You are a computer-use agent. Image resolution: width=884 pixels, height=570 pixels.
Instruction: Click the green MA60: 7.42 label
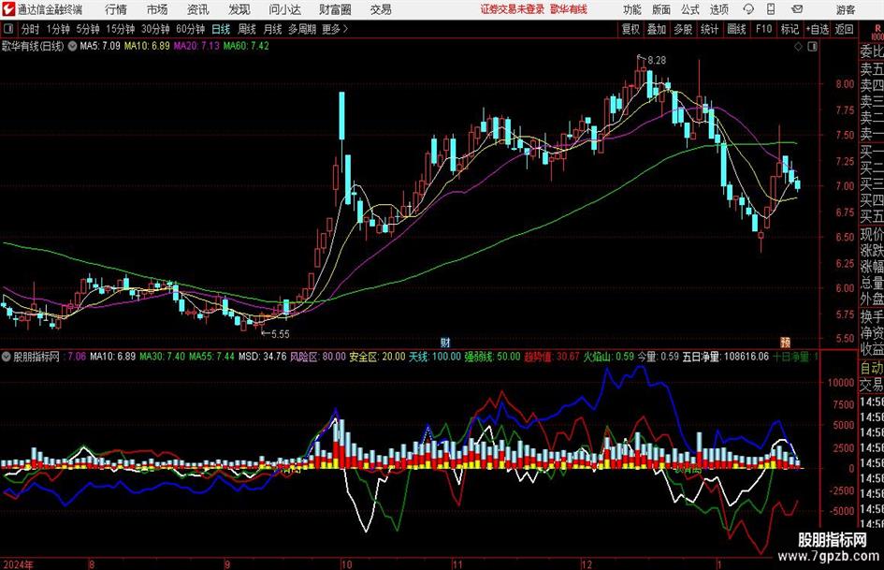point(246,46)
